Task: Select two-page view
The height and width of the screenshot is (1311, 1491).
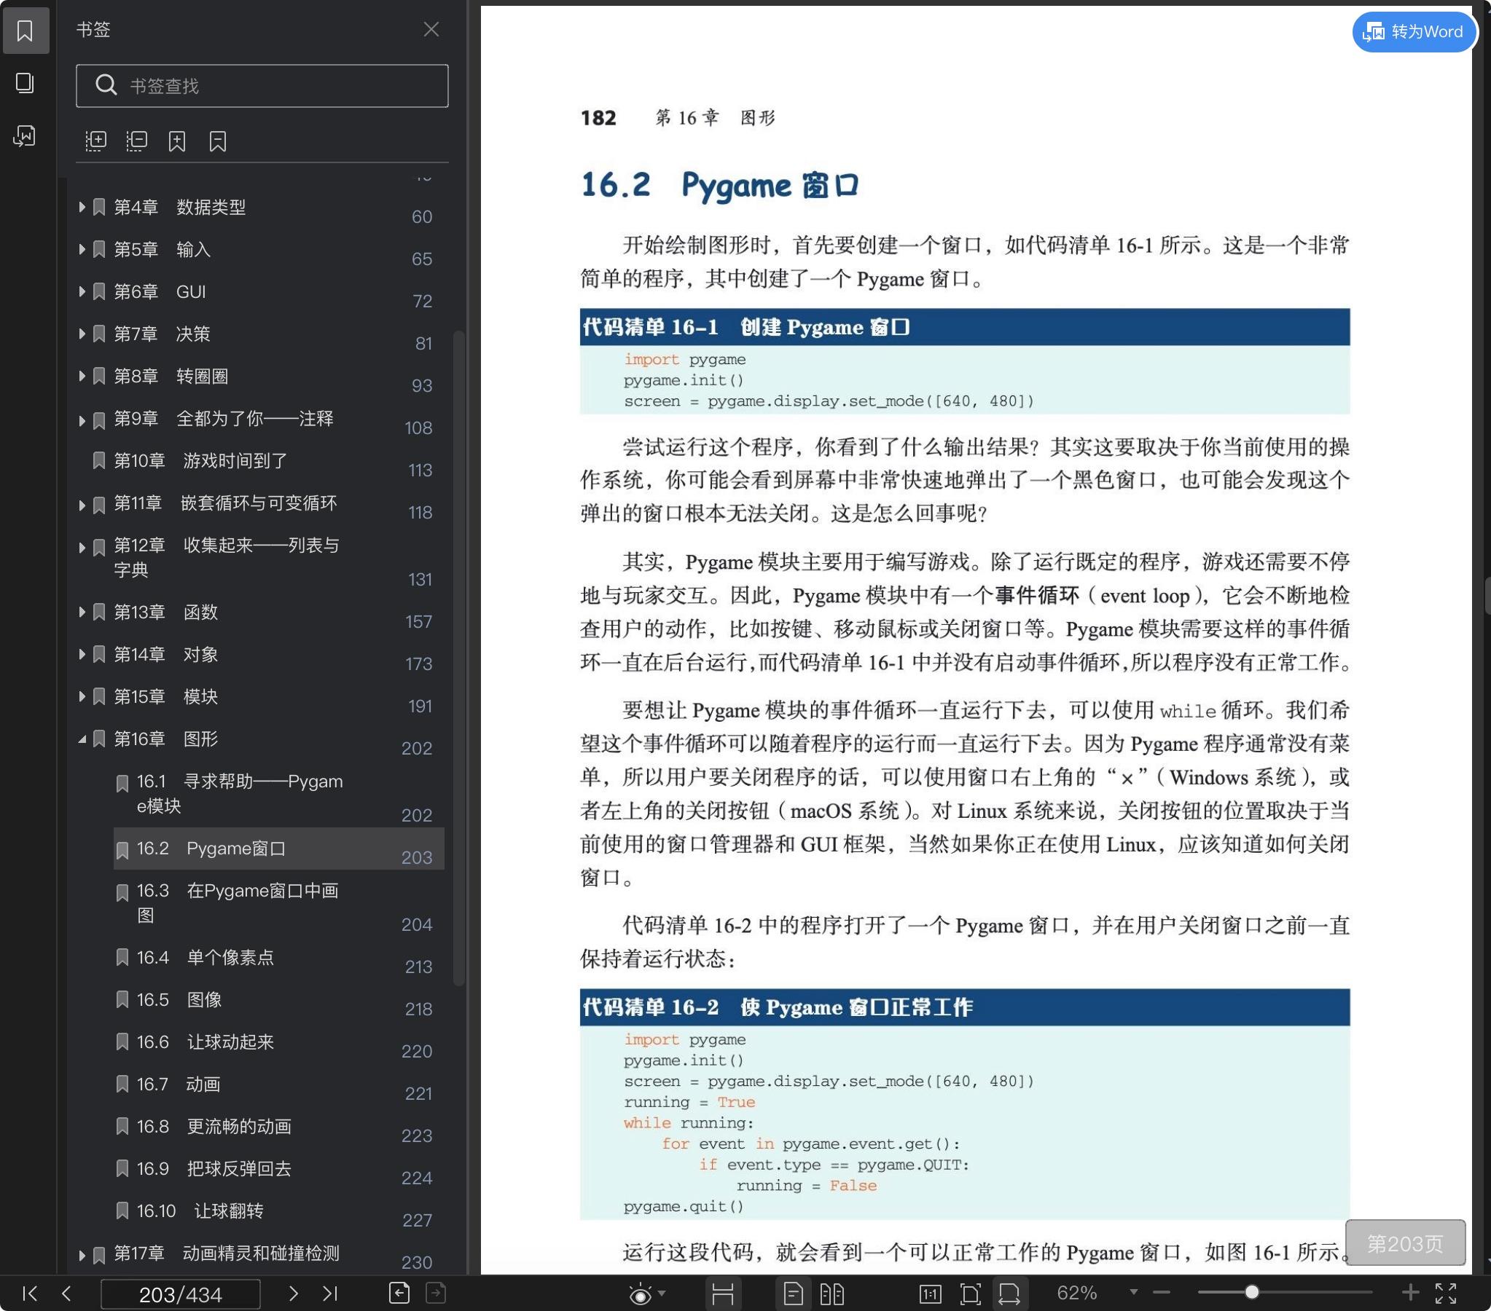Action: (x=831, y=1294)
